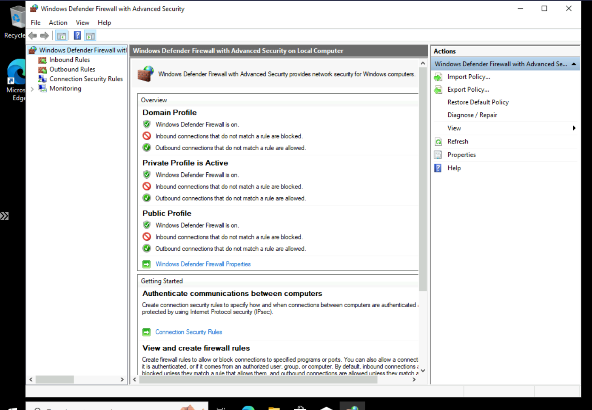Click Refresh text in Actions pane
Viewport: 592px width, 410px height.
click(x=458, y=141)
